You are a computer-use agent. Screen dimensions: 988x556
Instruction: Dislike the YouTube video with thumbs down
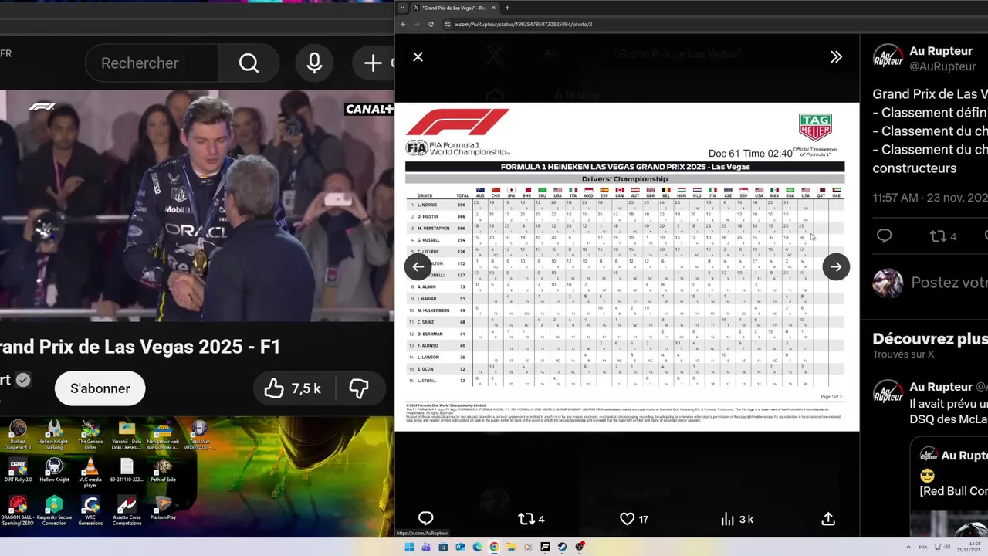pos(358,388)
